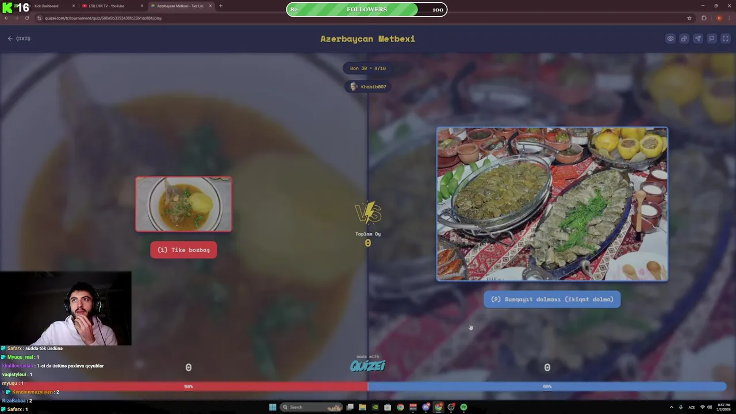Bookmark page with the star icon
Screen dimensions: 736x414
pyautogui.click(x=689, y=18)
